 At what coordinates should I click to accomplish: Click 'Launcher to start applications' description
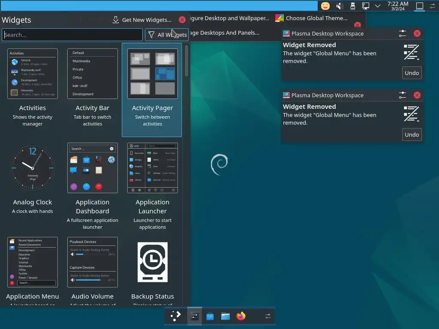152,224
